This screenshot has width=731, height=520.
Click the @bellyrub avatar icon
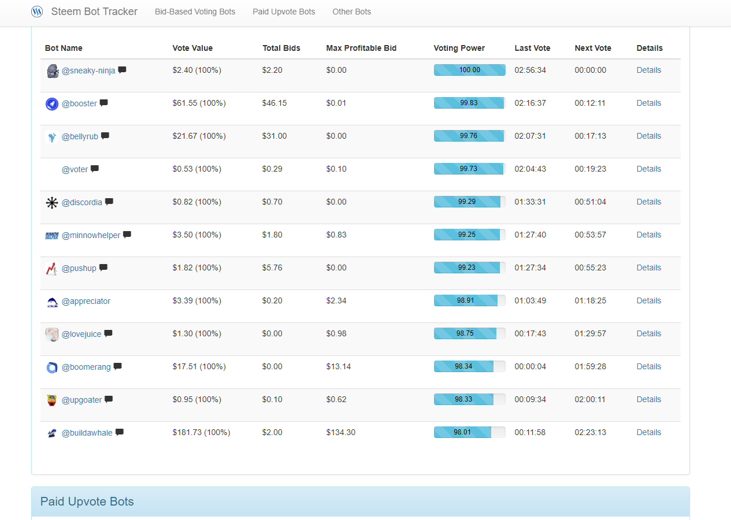click(52, 137)
